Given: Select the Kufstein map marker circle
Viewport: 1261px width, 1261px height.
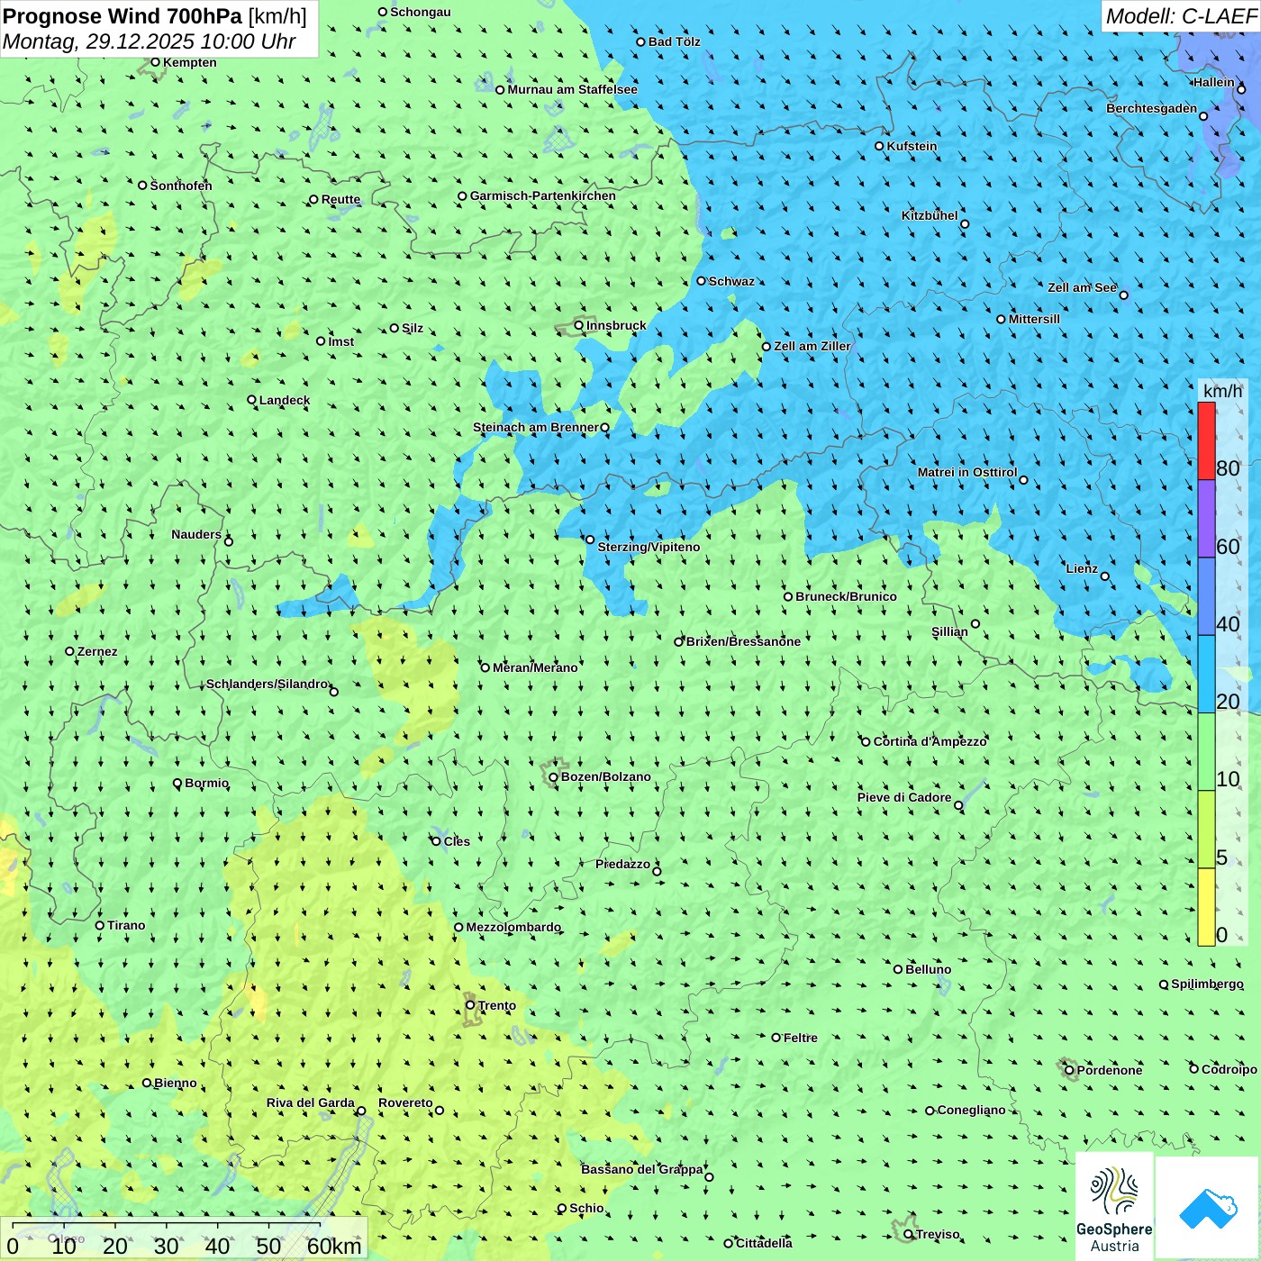Looking at the screenshot, I should point(880,146).
